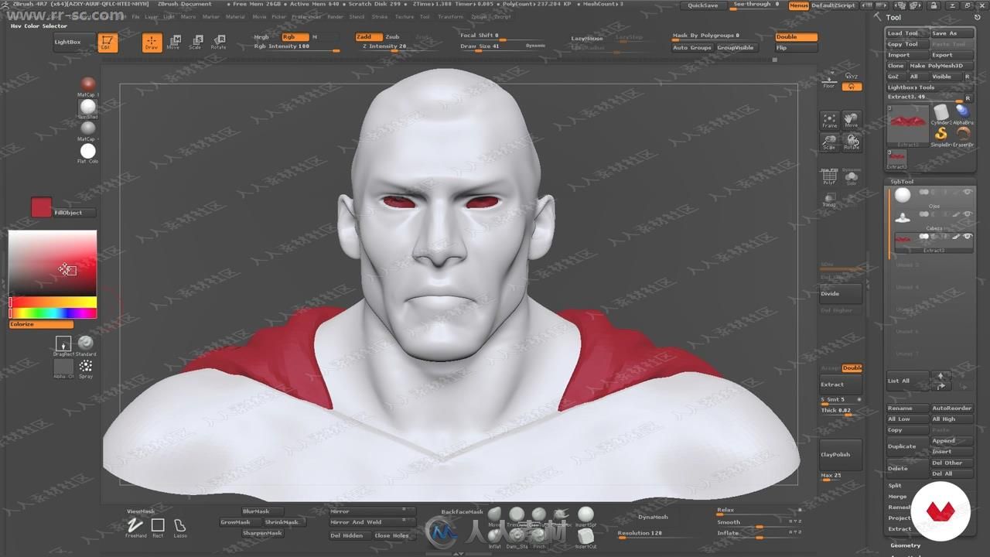Click the Scale view icon on right shelf
Screen dimensions: 990x557
pos(829,142)
